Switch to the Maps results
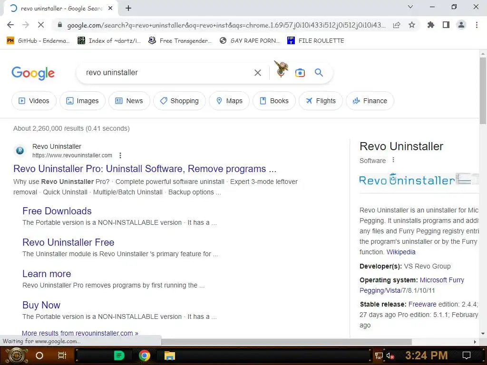This screenshot has height=365, width=487. pyautogui.click(x=229, y=101)
